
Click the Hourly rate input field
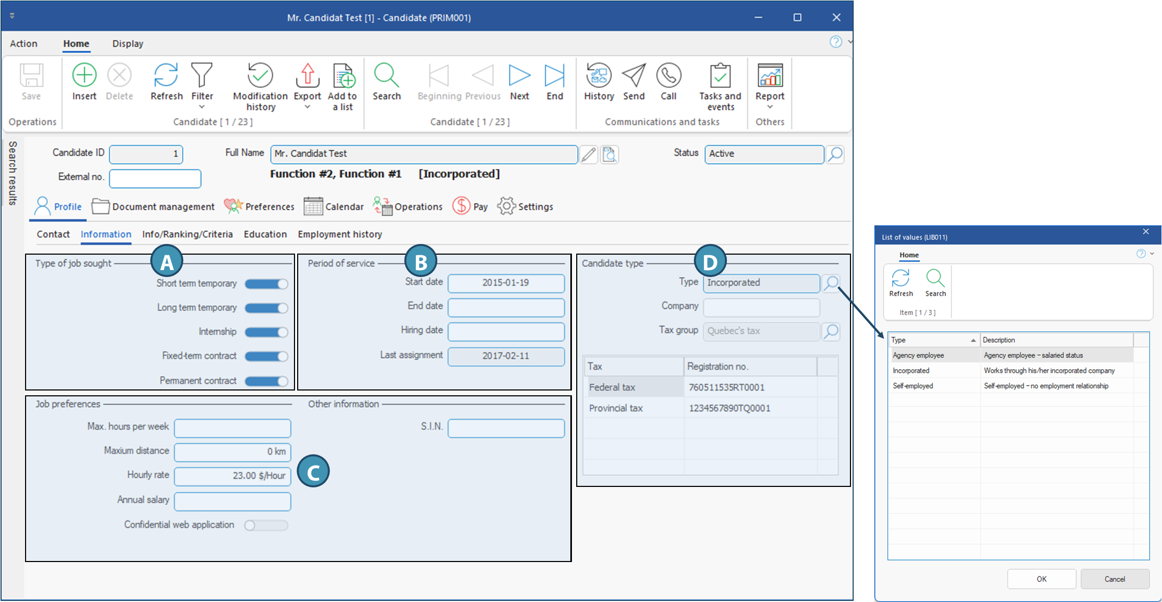pyautogui.click(x=233, y=476)
